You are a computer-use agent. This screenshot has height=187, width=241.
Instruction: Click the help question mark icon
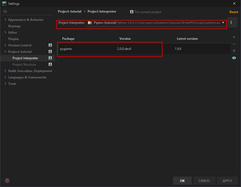point(7,181)
